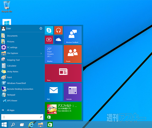Screen dimensions: 152x128
Task: Click the magnifier in search box
Action: coord(41,117)
